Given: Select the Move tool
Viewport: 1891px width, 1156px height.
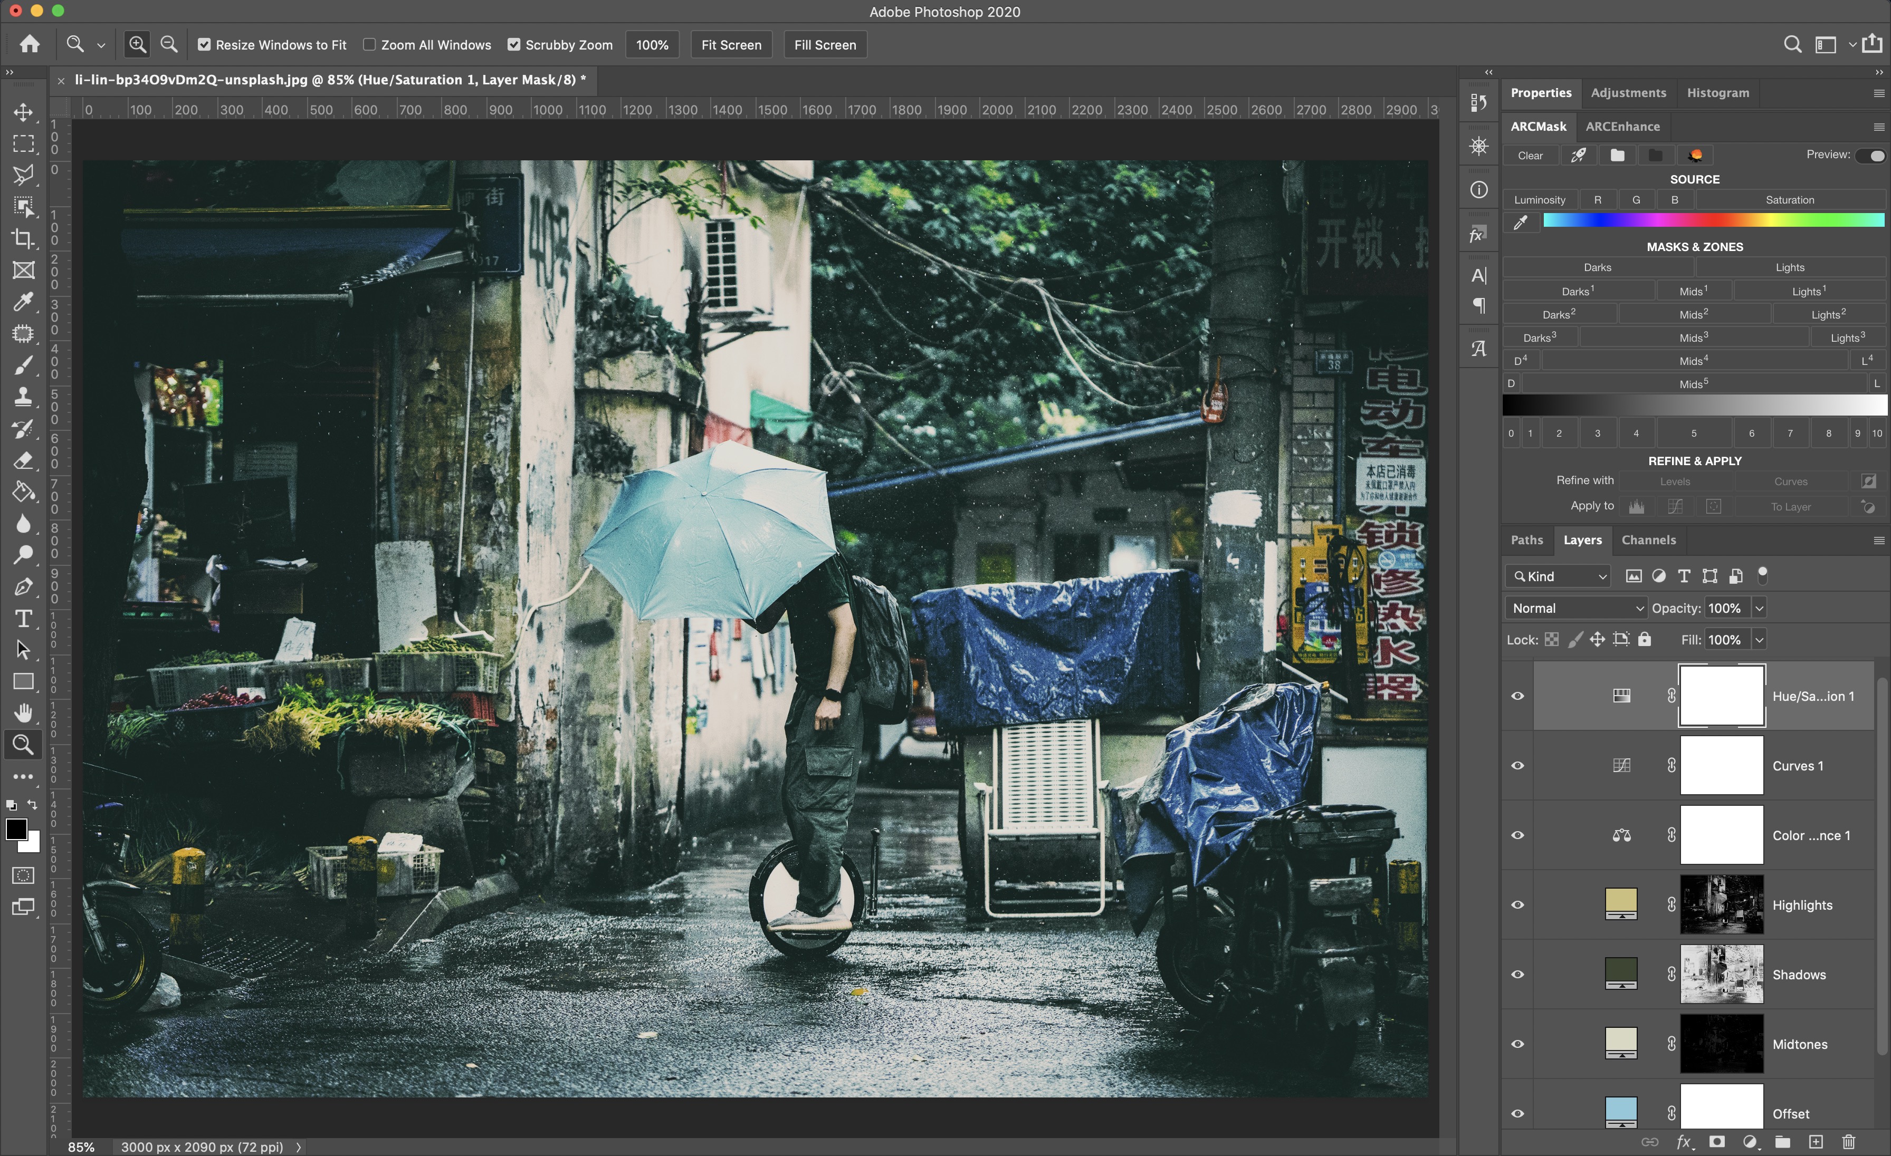Looking at the screenshot, I should [23, 112].
